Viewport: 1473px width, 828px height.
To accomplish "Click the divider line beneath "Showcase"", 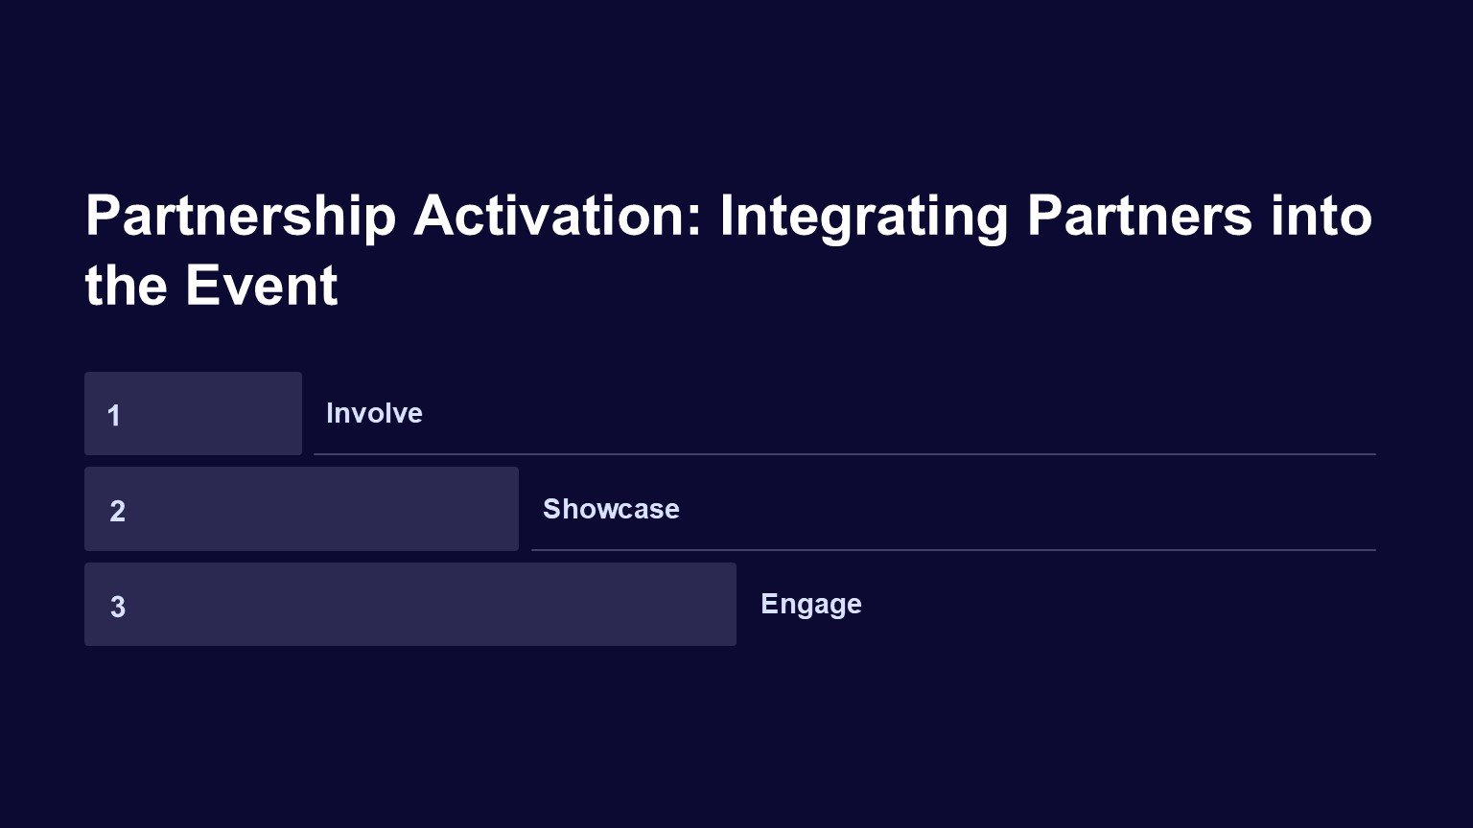I will pyautogui.click(x=953, y=550).
